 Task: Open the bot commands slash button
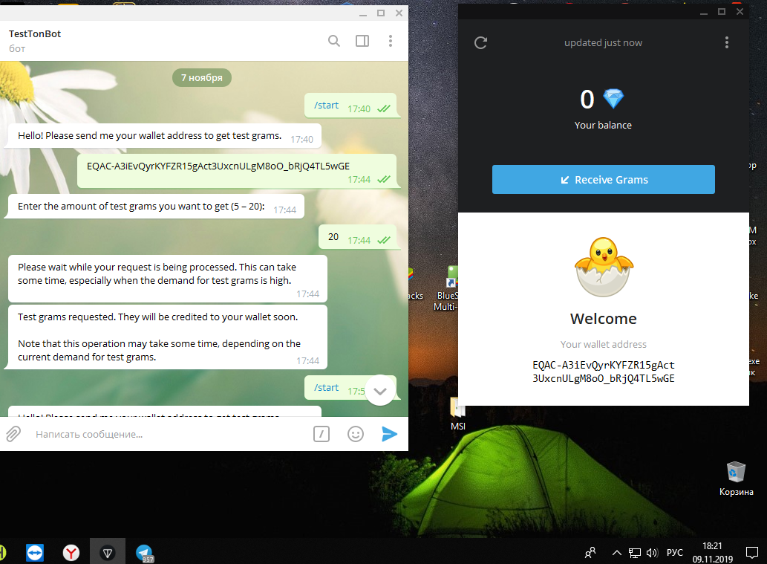pyautogui.click(x=322, y=434)
